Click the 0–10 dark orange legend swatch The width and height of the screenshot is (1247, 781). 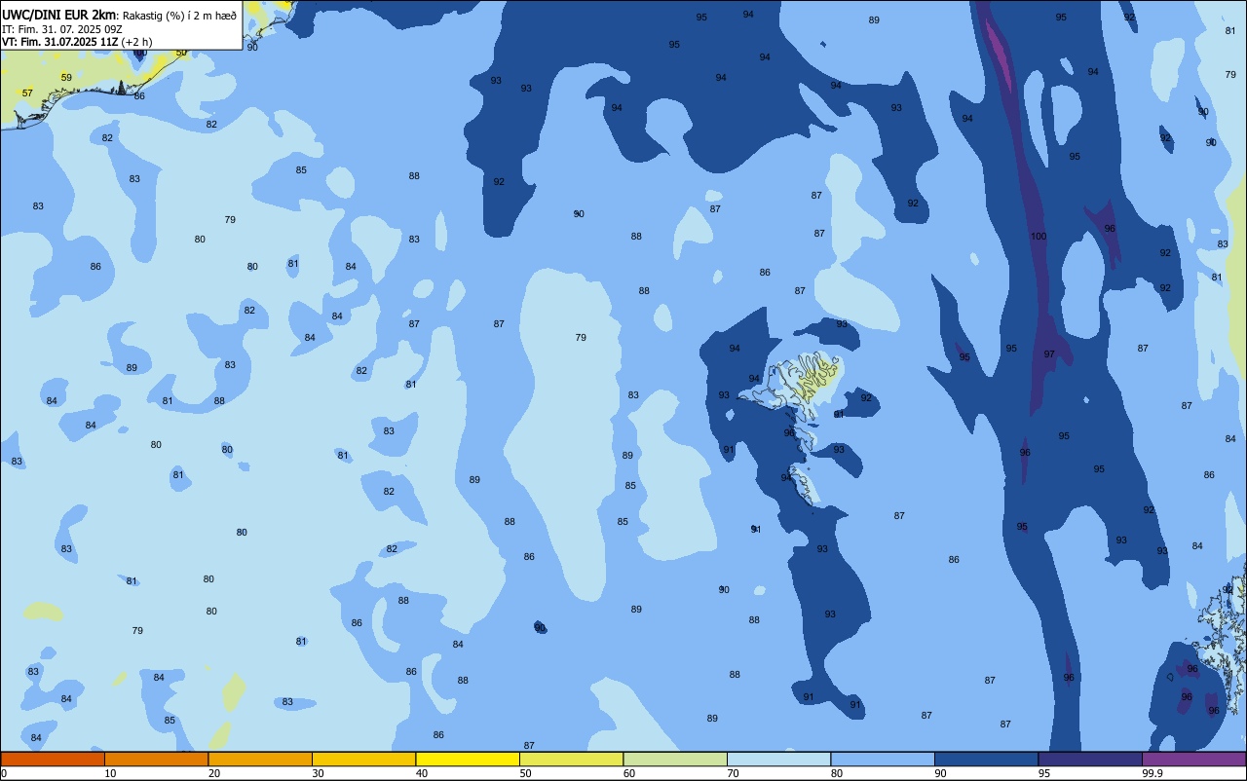(53, 759)
